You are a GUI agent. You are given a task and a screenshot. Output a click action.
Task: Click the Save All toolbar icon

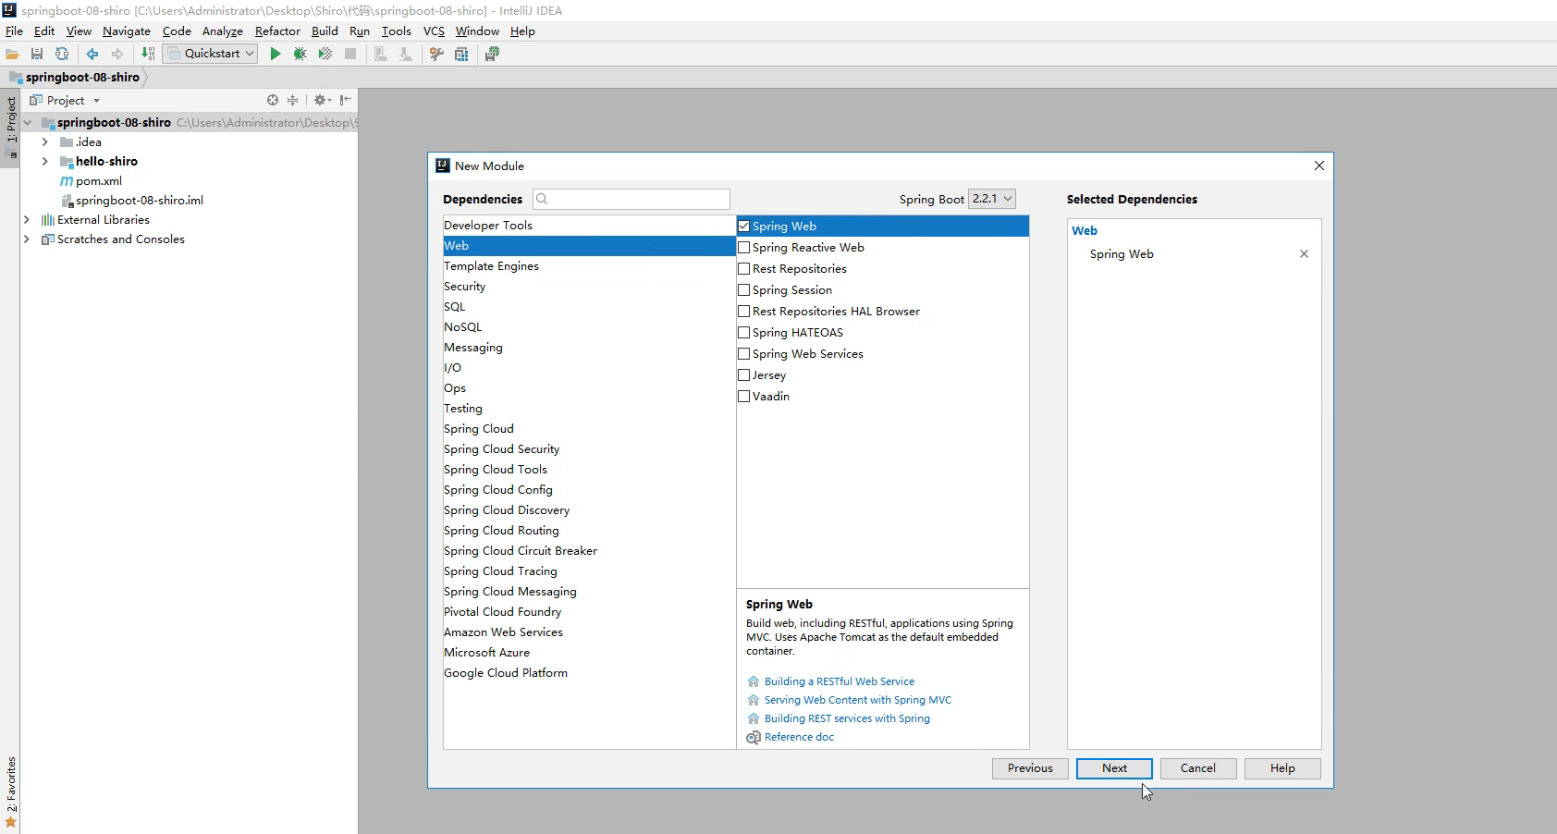click(37, 55)
